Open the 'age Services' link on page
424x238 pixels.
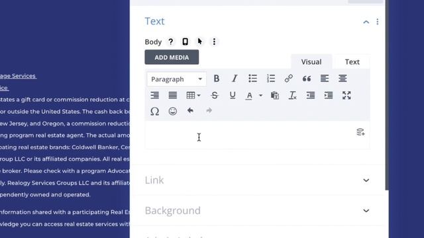pos(18,76)
